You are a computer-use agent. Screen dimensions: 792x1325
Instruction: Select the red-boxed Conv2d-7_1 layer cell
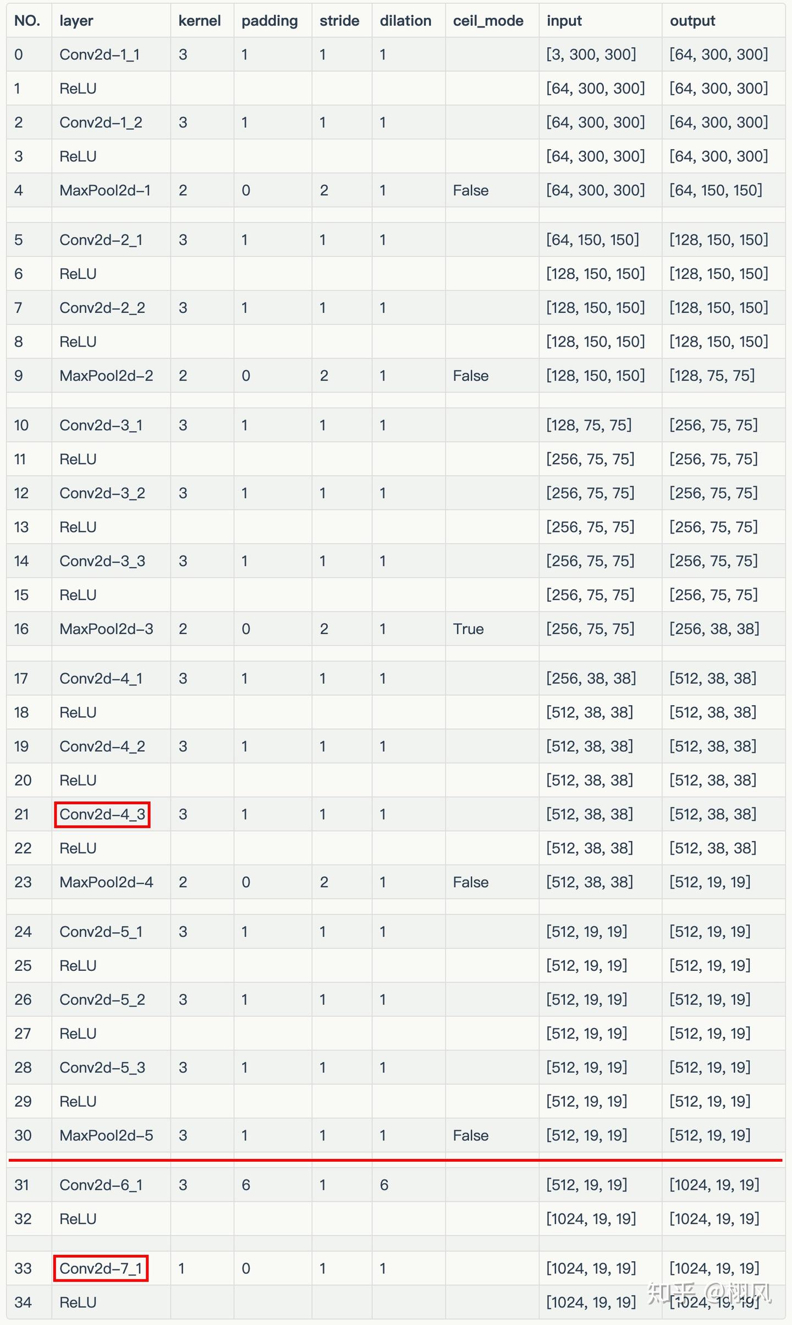101,1268
